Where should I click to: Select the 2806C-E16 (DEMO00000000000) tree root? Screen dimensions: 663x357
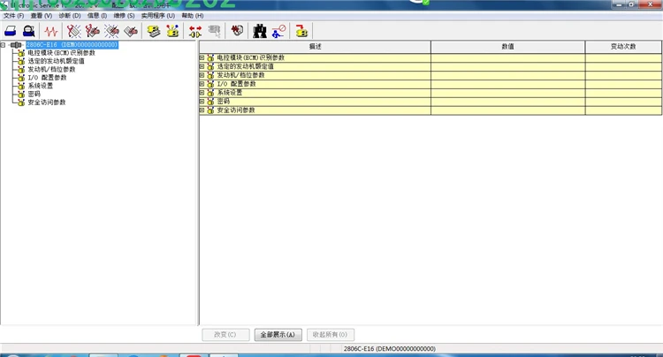click(72, 45)
